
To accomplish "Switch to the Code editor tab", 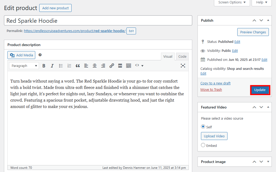I will [182, 56].
